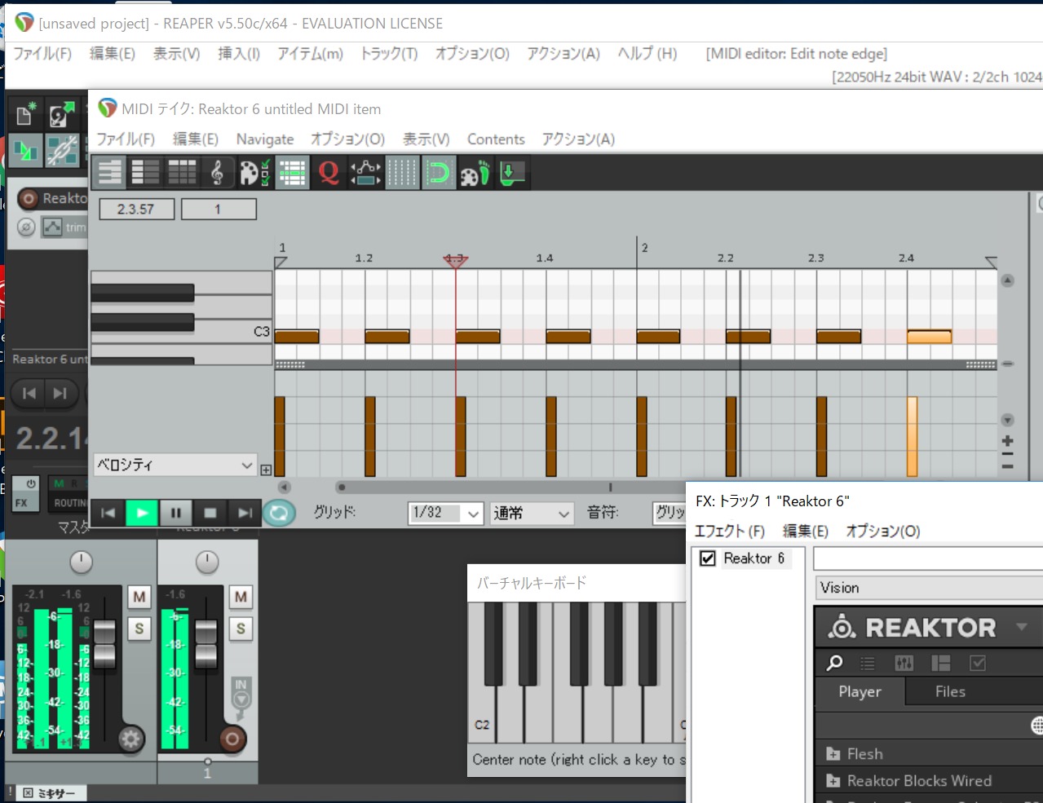Image resolution: width=1043 pixels, height=803 pixels.
Task: Solo the master track in mixer
Action: point(139,629)
